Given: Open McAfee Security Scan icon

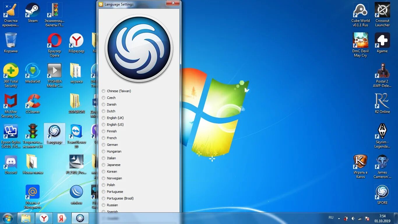Looking at the screenshot, I should [x=11, y=106].
